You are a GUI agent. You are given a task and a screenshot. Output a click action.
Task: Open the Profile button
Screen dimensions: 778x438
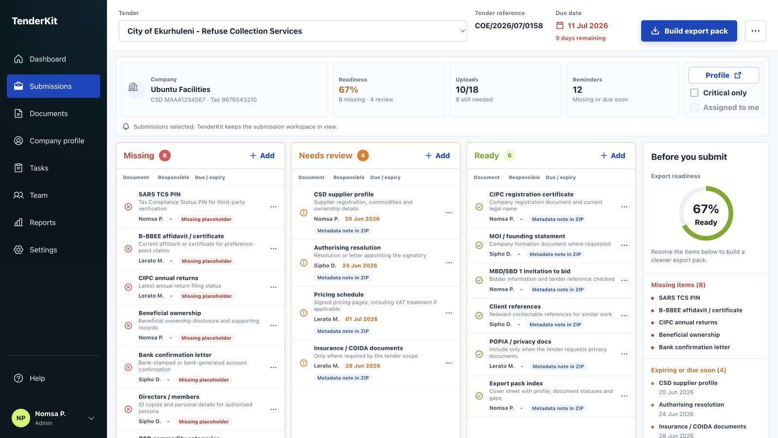[724, 75]
